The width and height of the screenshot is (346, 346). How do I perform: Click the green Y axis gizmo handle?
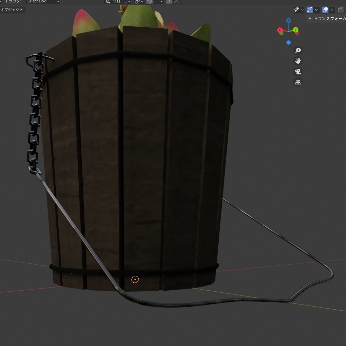click(x=296, y=30)
